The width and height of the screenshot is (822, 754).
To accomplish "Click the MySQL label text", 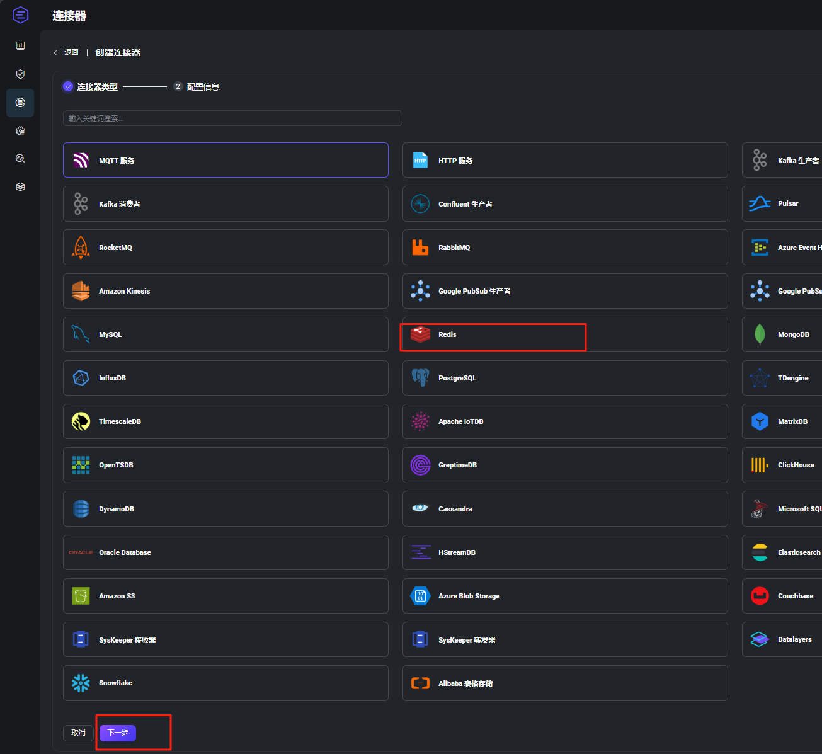I will coord(110,334).
